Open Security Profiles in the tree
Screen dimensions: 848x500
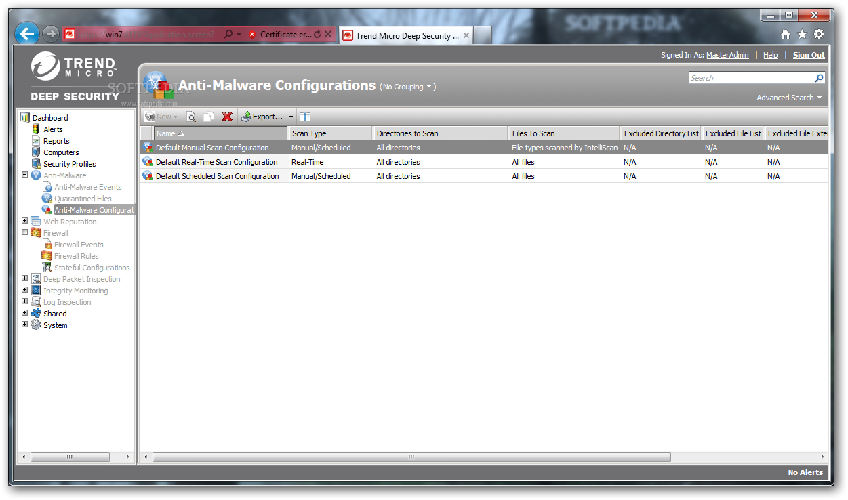(70, 164)
